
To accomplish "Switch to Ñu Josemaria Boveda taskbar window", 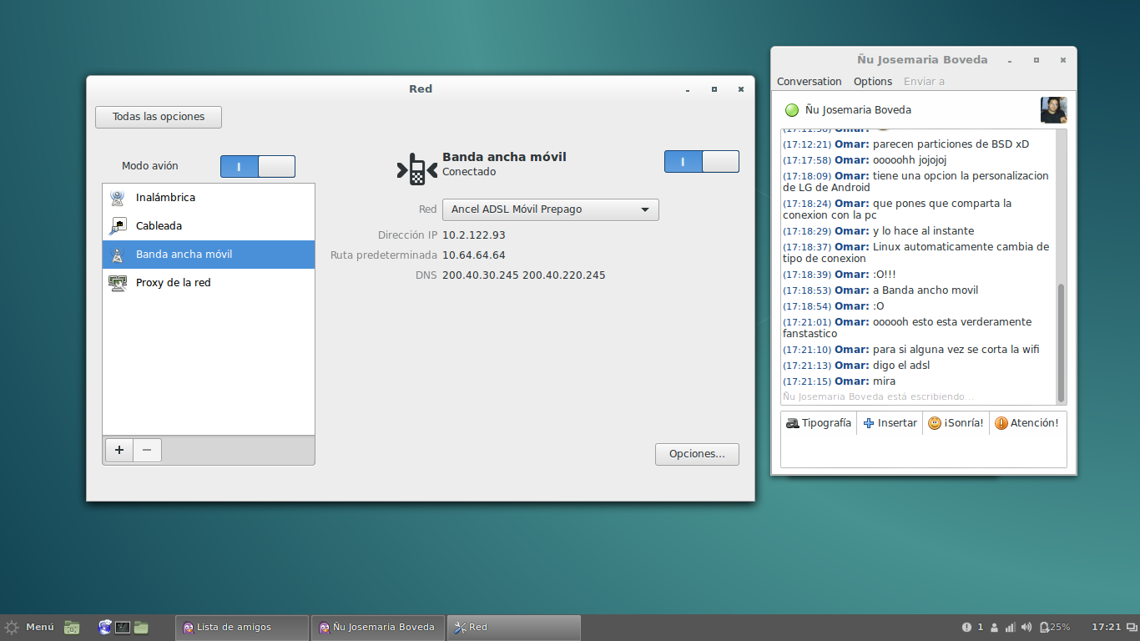I will click(378, 628).
